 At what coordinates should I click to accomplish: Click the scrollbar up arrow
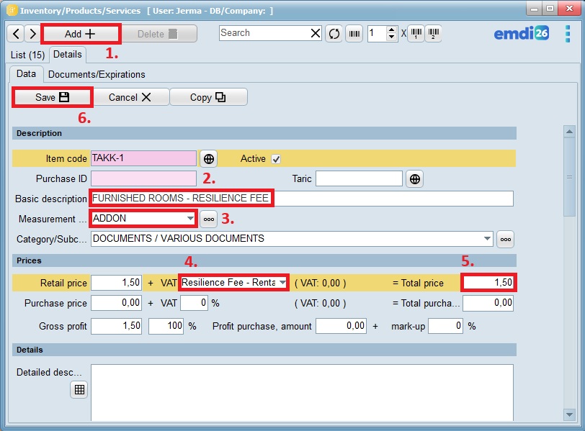[569, 132]
